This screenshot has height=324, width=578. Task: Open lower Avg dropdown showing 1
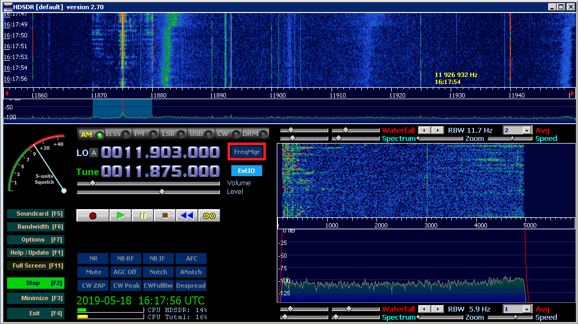pyautogui.click(x=517, y=309)
